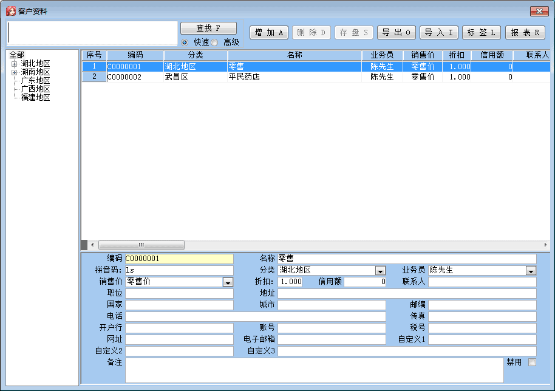The height and width of the screenshot is (391, 555).
Task: Click the 备注 remarks text field
Action: [314, 370]
